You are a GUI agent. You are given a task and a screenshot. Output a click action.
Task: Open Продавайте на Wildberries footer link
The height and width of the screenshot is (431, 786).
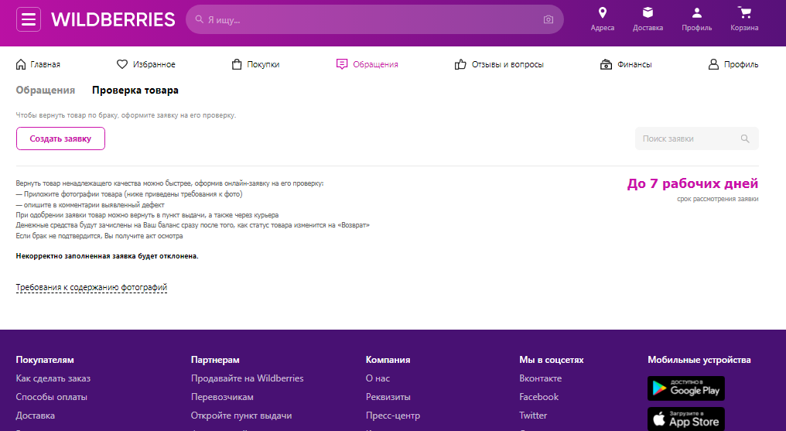point(247,378)
